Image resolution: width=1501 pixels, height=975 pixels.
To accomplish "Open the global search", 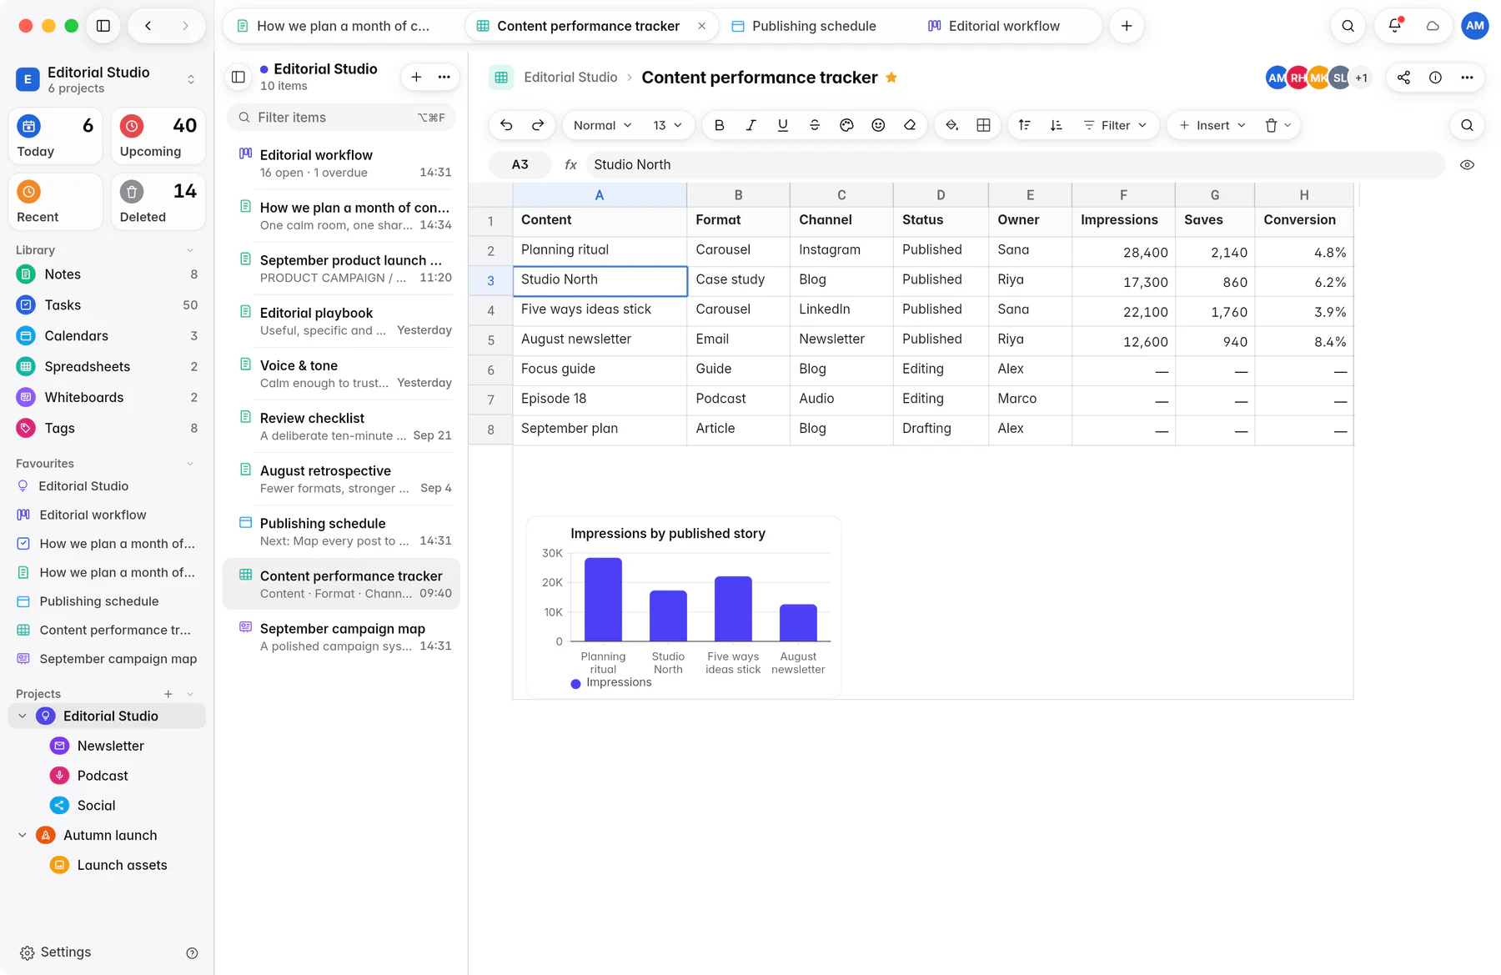I will pos(1348,26).
